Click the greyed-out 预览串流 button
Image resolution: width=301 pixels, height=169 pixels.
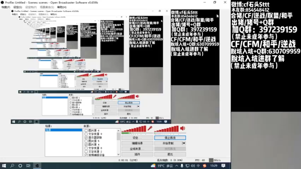[x=170, y=149]
